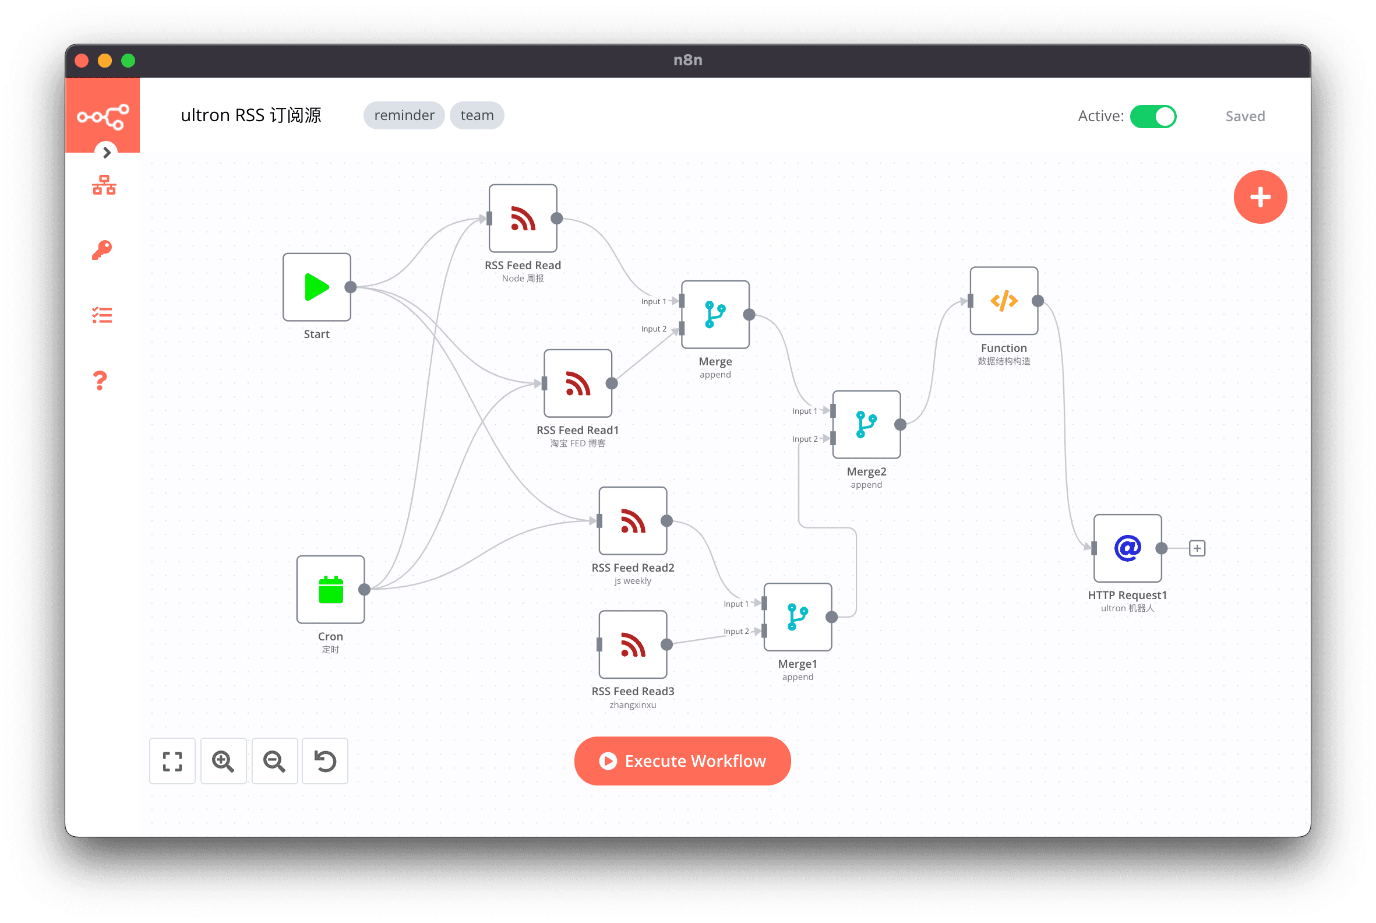Select HTTP Request1 ultron node
The image size is (1376, 923).
click(1127, 549)
